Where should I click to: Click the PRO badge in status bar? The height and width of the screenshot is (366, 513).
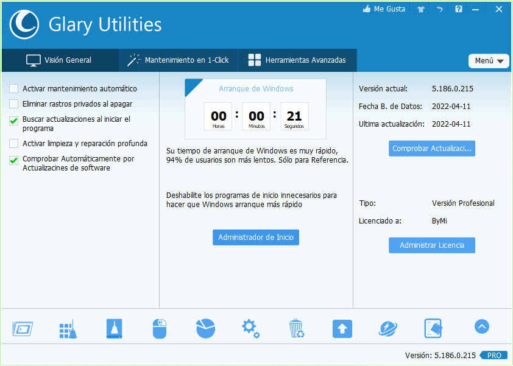[x=494, y=356]
